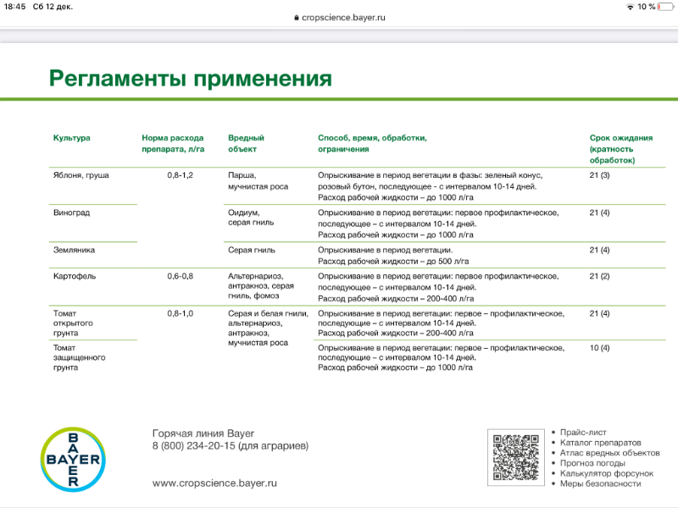678x508 pixels.
Task: Open the Прайс-лист item
Action: click(583, 433)
